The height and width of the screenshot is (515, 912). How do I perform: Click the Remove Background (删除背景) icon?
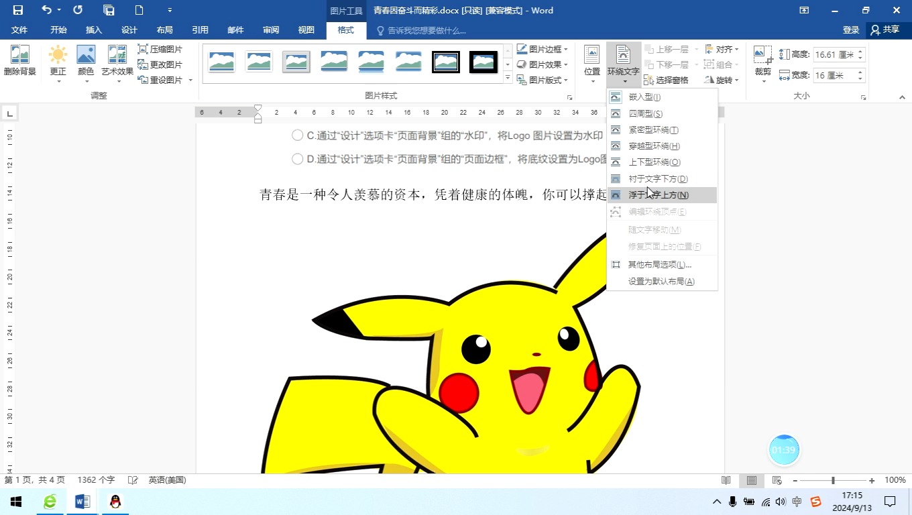click(x=20, y=60)
